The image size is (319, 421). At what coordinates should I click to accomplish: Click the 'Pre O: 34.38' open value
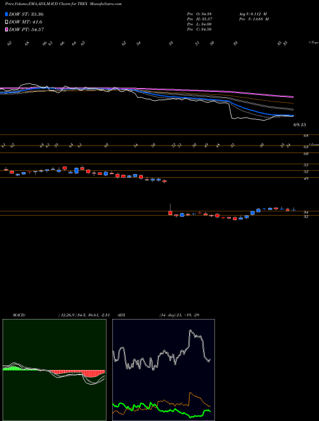point(199,14)
